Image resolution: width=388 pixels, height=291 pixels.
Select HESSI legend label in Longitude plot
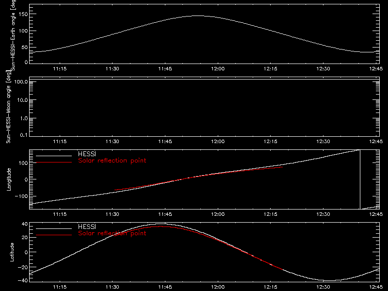[x=87, y=154]
